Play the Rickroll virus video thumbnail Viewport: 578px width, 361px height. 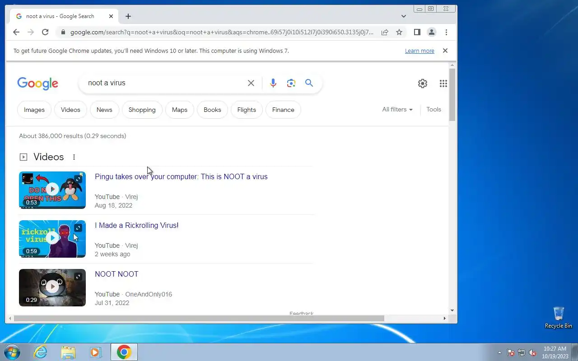click(52, 239)
